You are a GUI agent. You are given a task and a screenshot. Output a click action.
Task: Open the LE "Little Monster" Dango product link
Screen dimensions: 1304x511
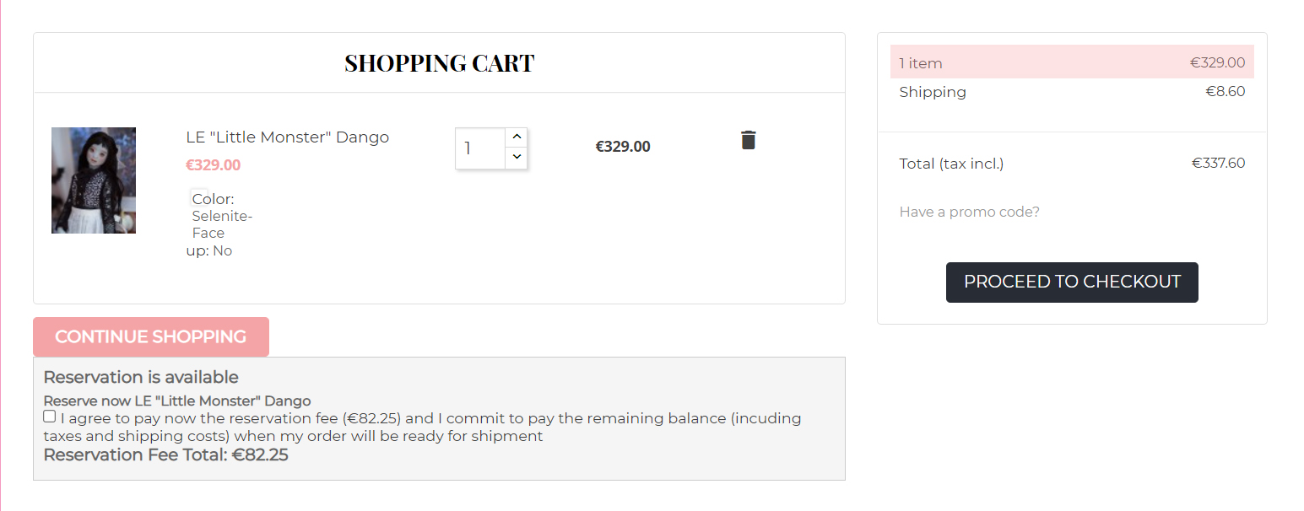287,137
